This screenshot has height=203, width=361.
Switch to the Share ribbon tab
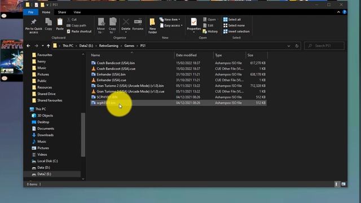pyautogui.click(x=62, y=12)
